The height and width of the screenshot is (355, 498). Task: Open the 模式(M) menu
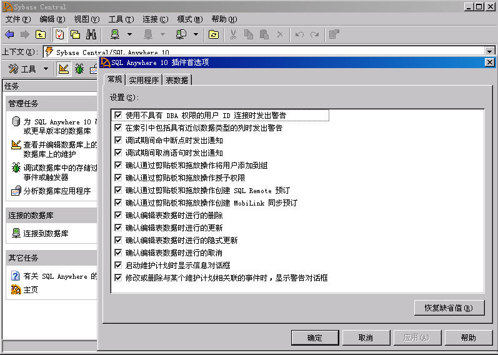pos(190,19)
